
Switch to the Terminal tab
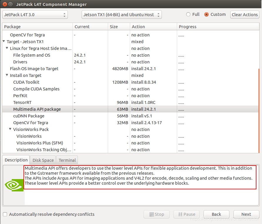(67, 160)
